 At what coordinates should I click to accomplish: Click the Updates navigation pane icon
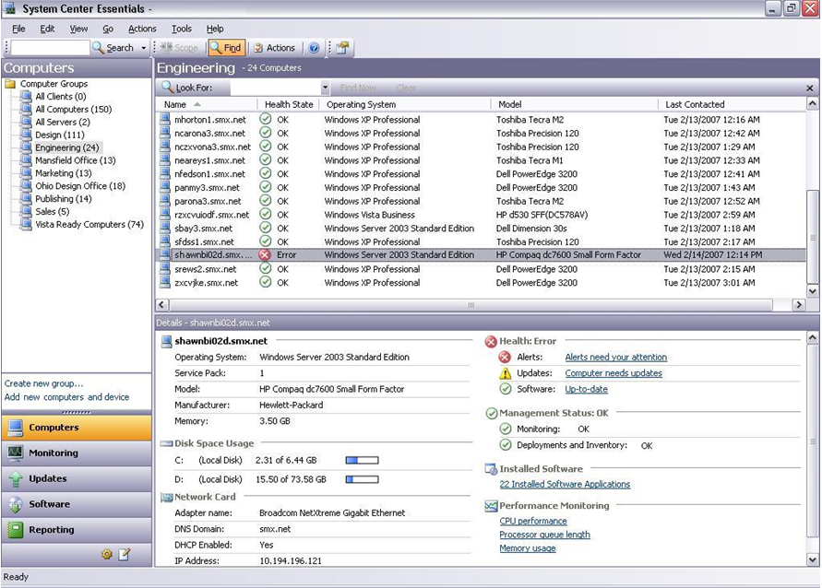tap(15, 478)
